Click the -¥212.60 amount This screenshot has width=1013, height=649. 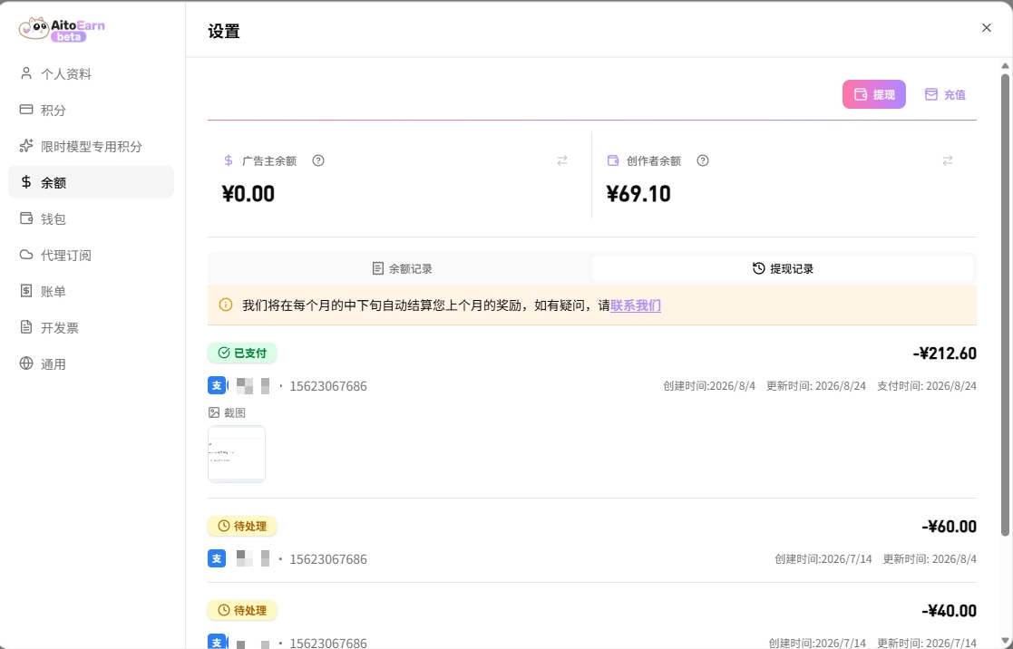(944, 354)
